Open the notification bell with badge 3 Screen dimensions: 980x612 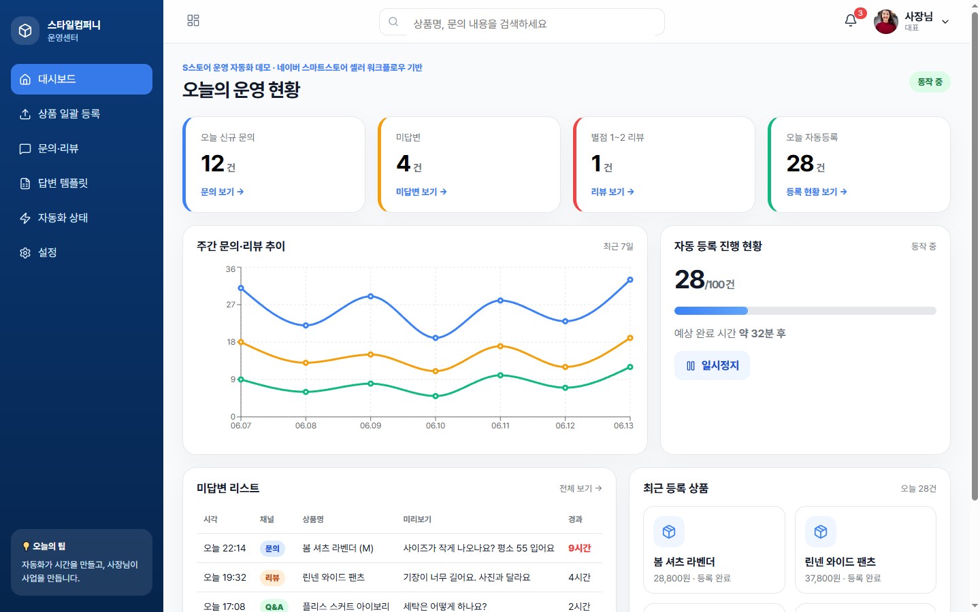click(x=851, y=20)
